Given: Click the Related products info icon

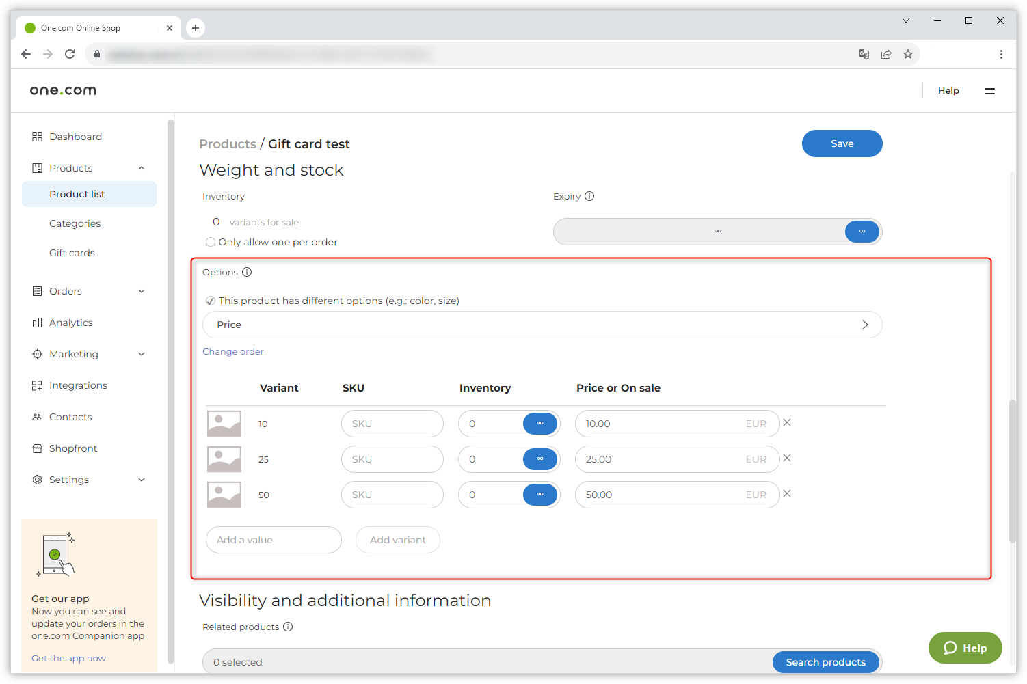Looking at the screenshot, I should click(x=288, y=627).
